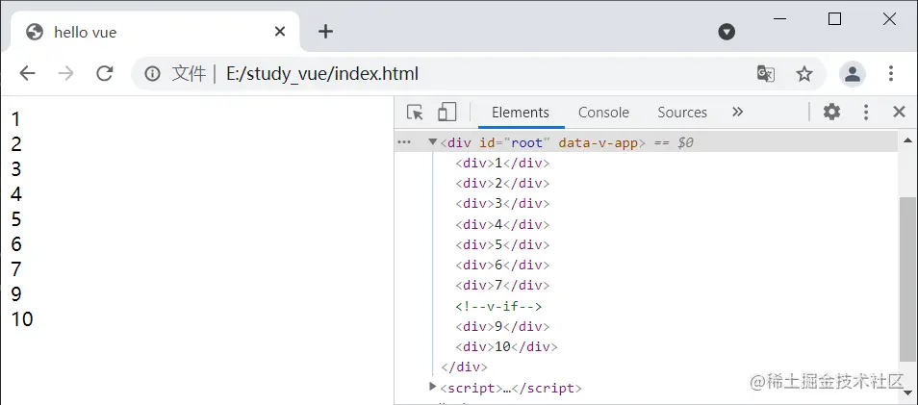Image resolution: width=918 pixels, height=405 pixels.
Task: Collapse the div id root node
Action: click(433, 141)
